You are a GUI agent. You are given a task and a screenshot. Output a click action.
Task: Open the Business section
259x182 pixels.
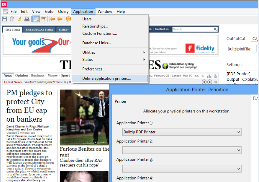38,76
